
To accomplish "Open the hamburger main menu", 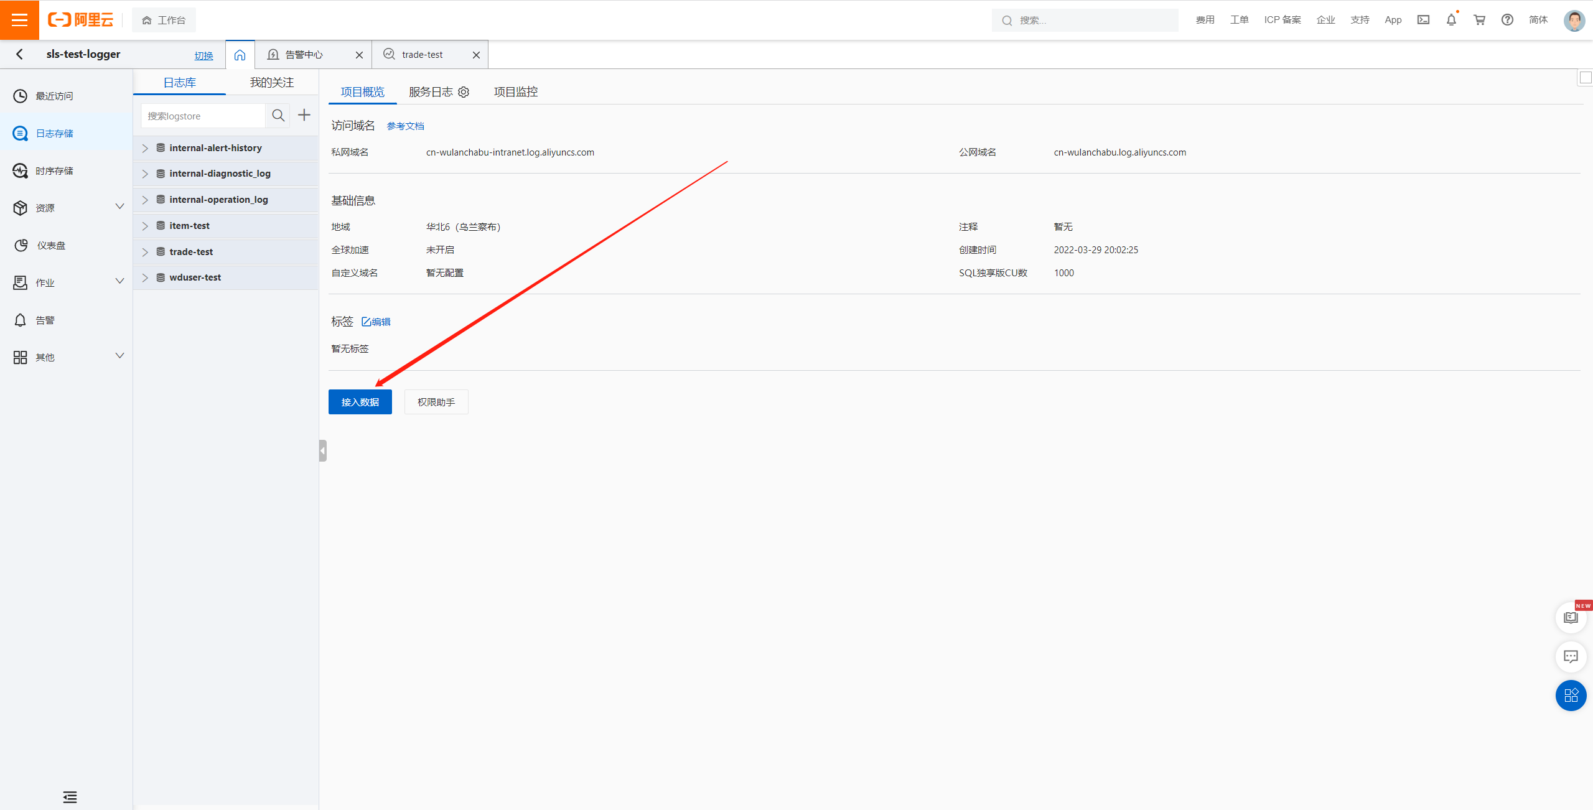I will pos(19,20).
